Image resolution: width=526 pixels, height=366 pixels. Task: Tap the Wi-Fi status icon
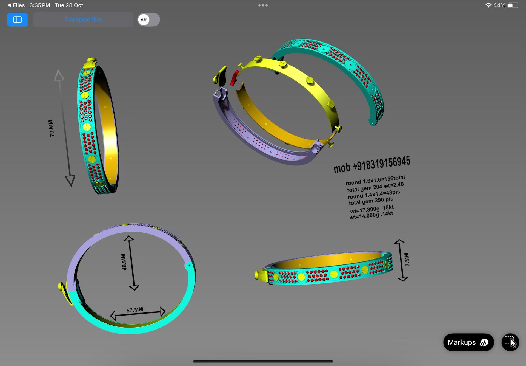click(x=488, y=5)
